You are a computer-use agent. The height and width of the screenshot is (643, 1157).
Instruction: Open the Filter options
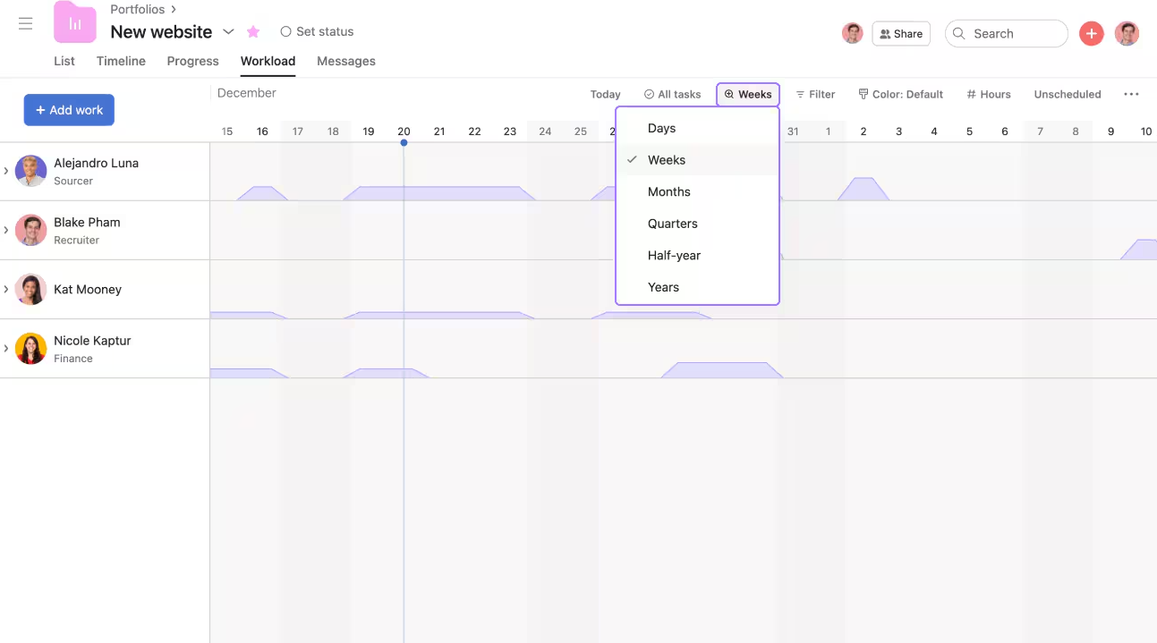(815, 94)
